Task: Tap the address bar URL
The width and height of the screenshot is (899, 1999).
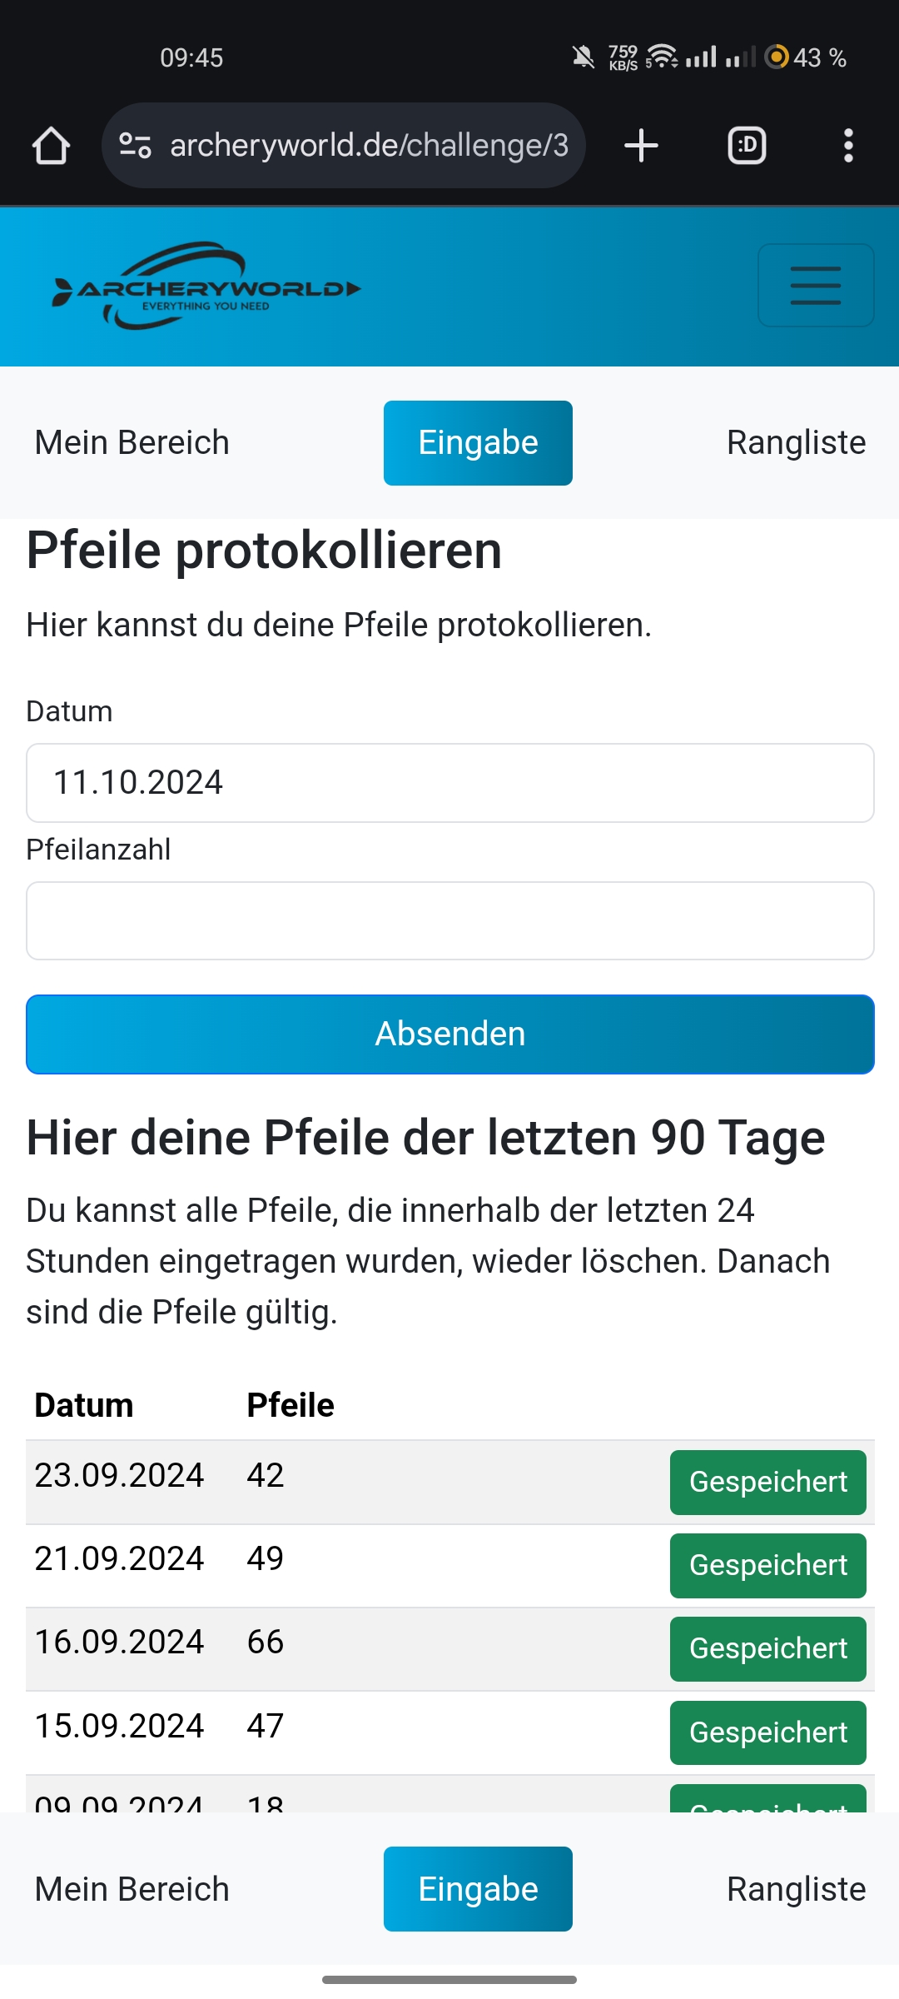Action: pyautogui.click(x=369, y=146)
